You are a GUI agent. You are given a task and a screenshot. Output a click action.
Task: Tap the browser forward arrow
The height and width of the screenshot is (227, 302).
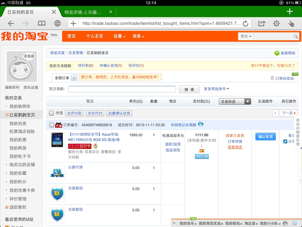coord(26,24)
